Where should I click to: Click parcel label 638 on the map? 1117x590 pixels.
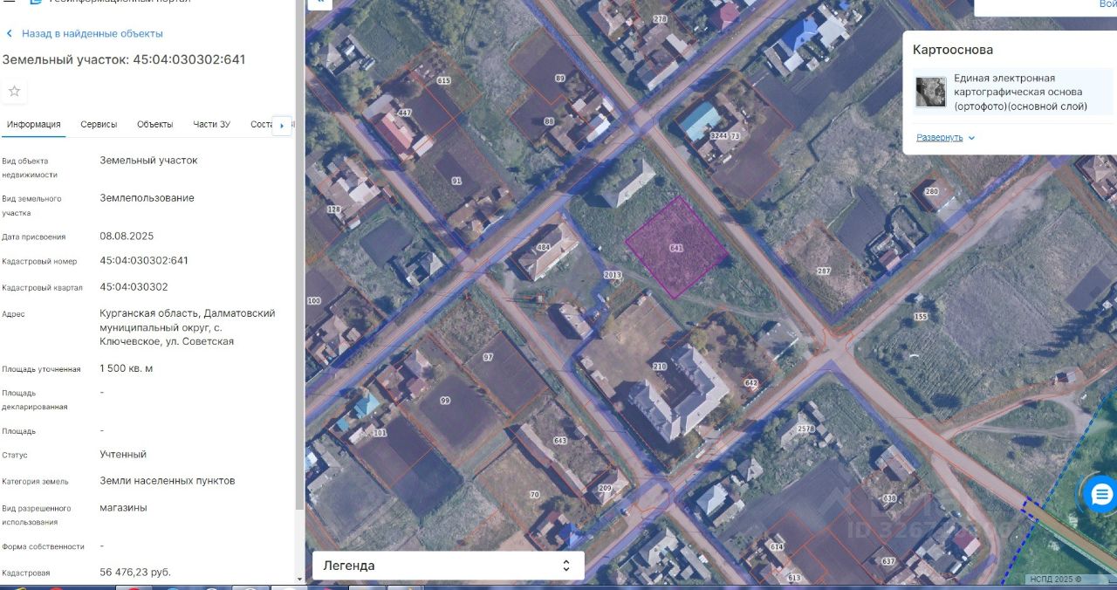pos(889,498)
